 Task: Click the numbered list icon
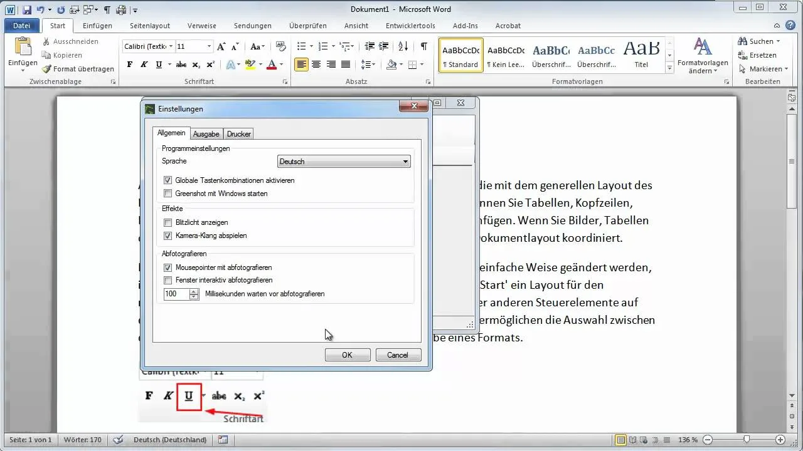[x=323, y=46]
